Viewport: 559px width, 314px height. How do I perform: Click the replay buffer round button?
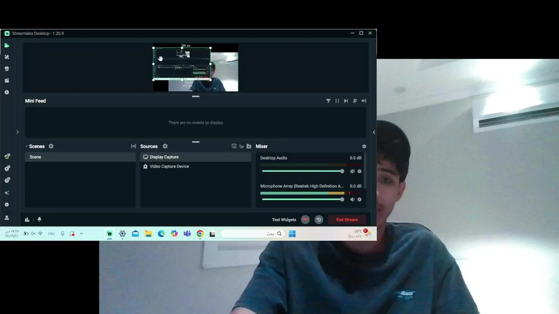[319, 220]
